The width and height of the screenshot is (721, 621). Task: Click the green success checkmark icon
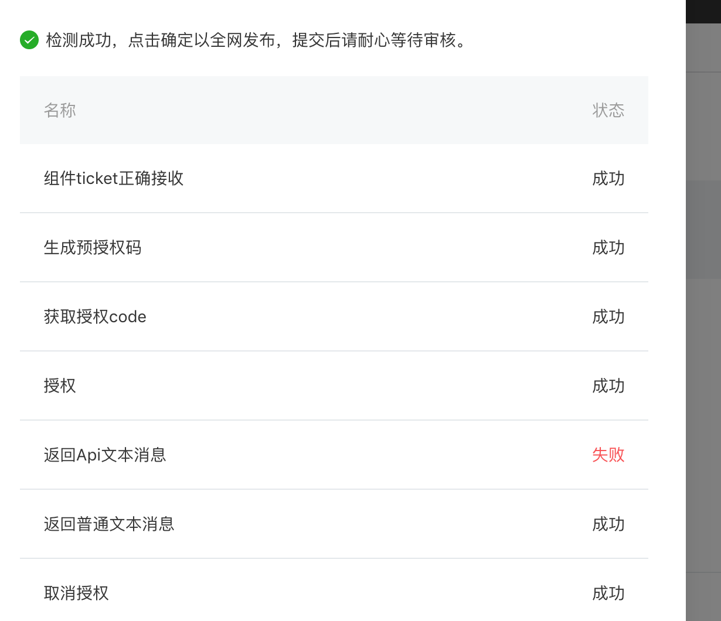[29, 40]
